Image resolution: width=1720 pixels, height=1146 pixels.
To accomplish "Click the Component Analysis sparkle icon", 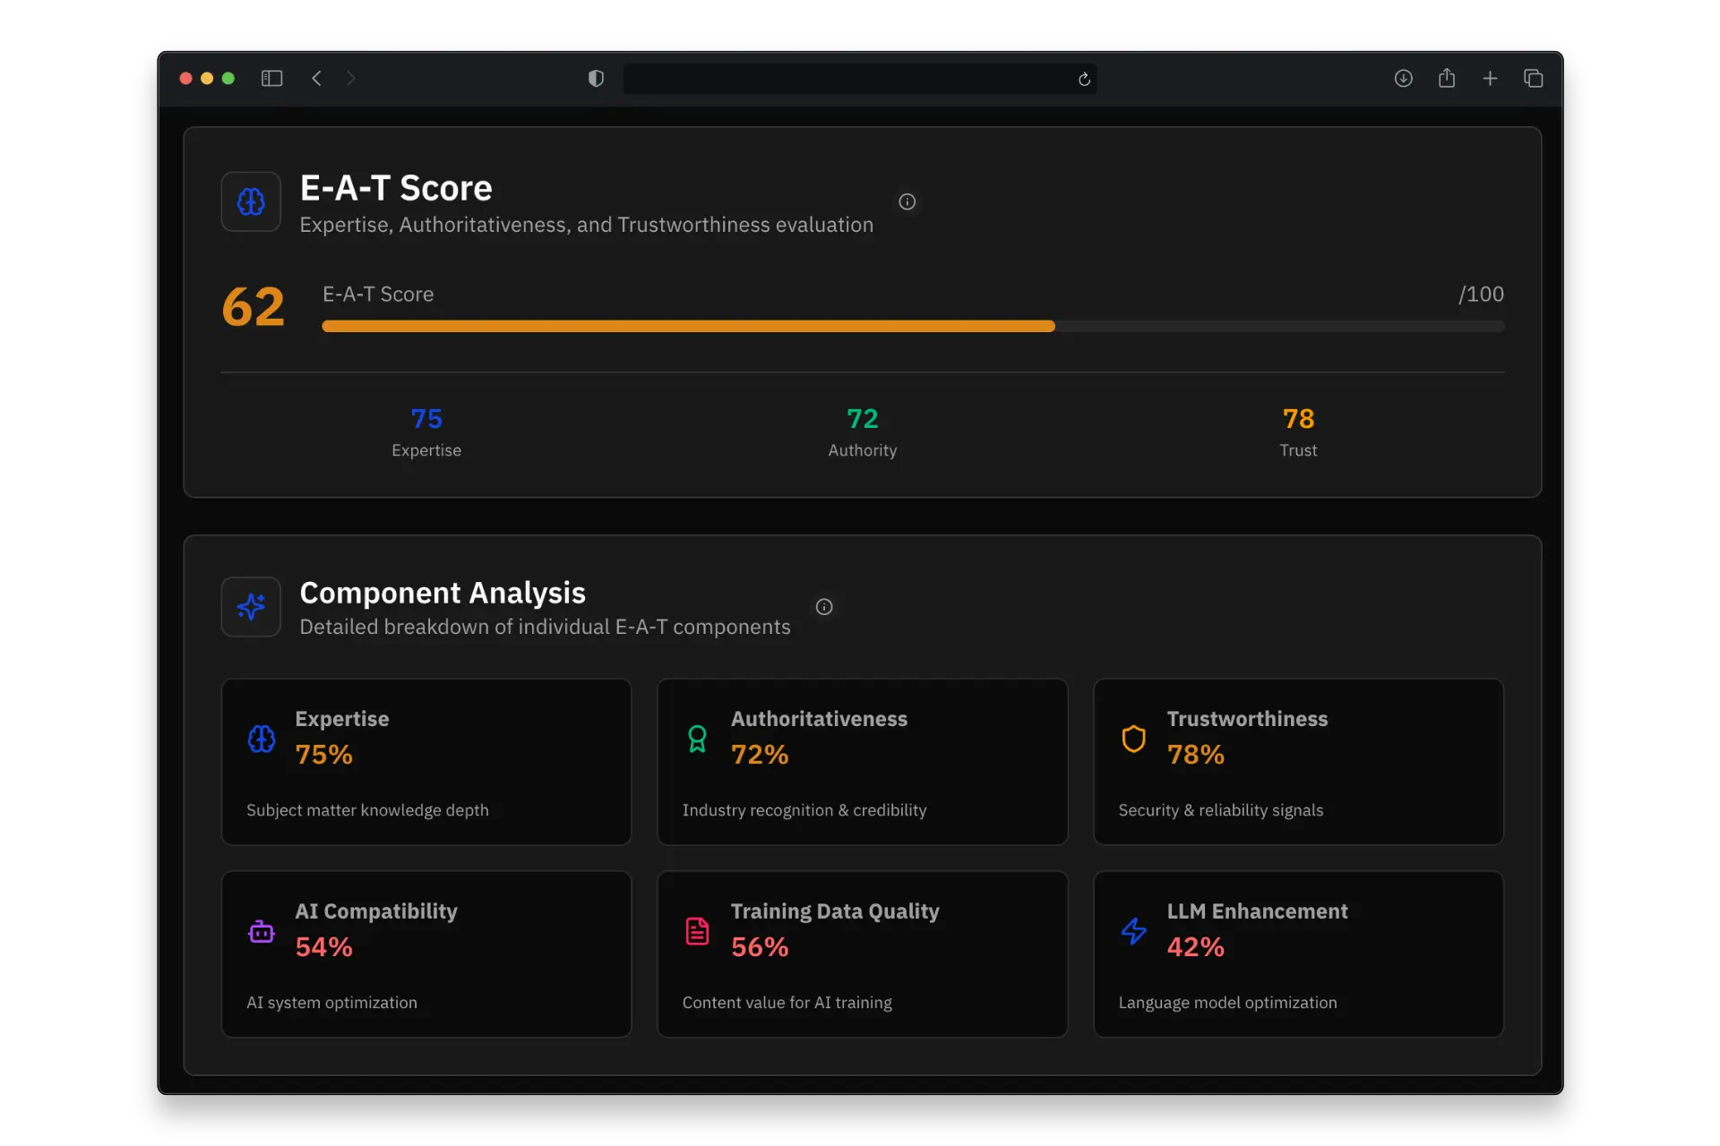I will (x=251, y=607).
